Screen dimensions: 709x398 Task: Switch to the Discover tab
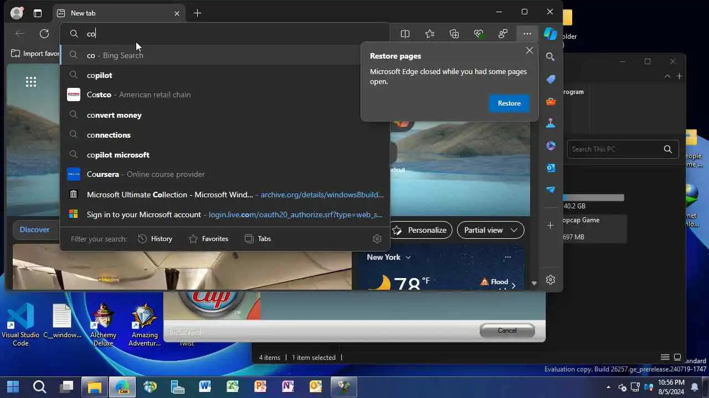pos(34,229)
